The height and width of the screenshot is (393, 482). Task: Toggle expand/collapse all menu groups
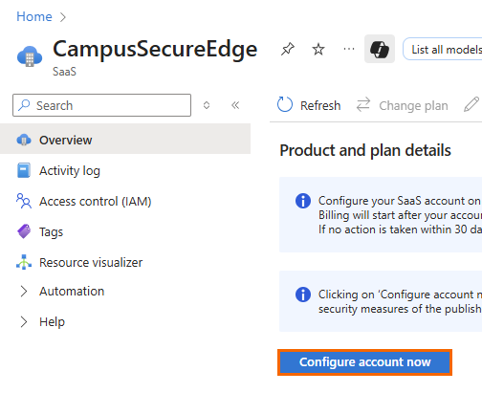[207, 105]
